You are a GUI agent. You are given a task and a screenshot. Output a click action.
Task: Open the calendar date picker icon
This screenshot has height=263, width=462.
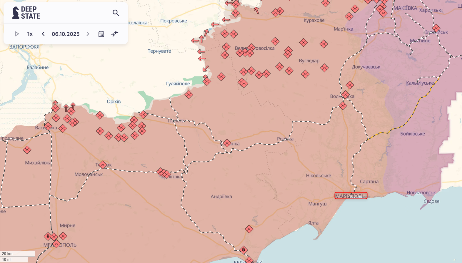pos(101,34)
